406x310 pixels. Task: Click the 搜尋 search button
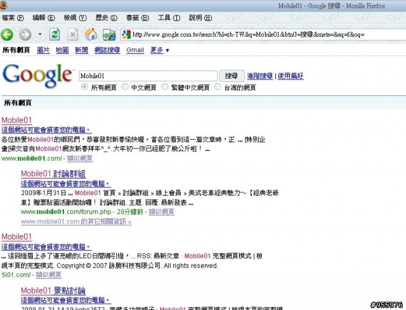(232, 76)
